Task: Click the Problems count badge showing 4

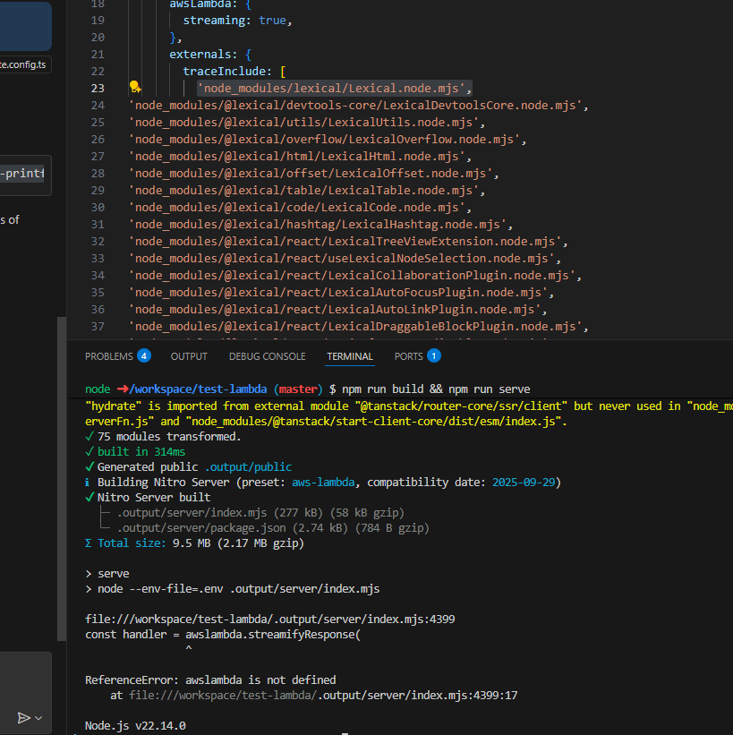Action: pos(143,355)
